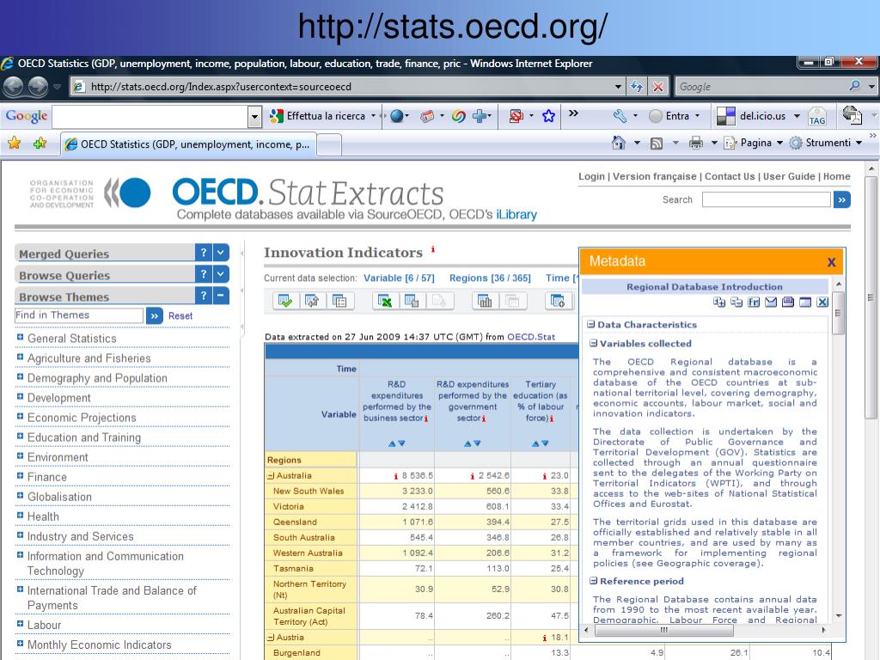Click the pivot table arrows toolbar icon
Image resolution: width=880 pixels, height=660 pixels.
(x=313, y=302)
